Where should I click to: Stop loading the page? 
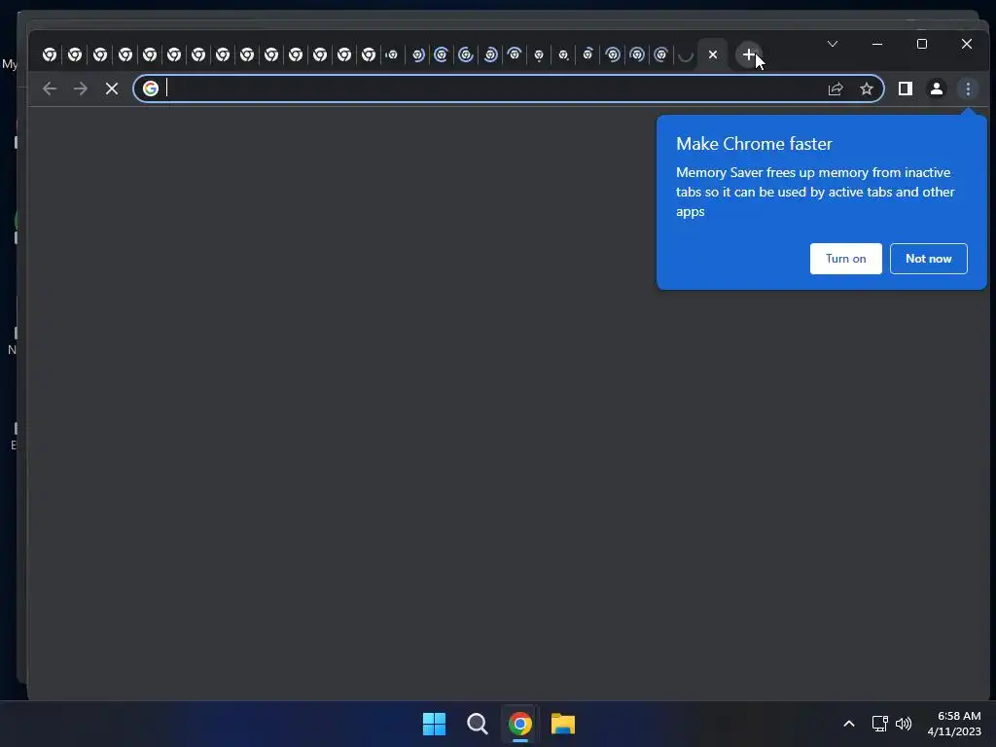[112, 89]
